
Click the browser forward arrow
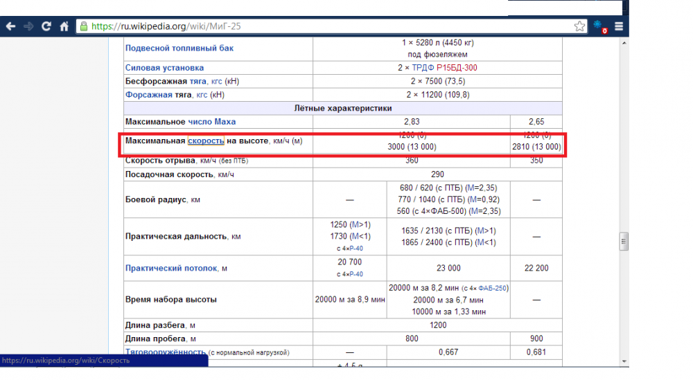click(x=28, y=26)
